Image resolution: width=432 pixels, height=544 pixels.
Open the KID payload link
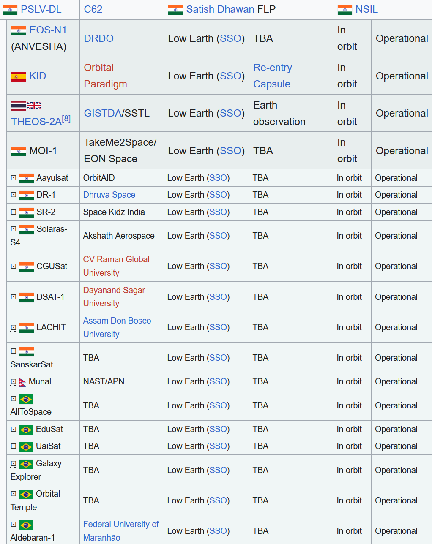click(38, 76)
